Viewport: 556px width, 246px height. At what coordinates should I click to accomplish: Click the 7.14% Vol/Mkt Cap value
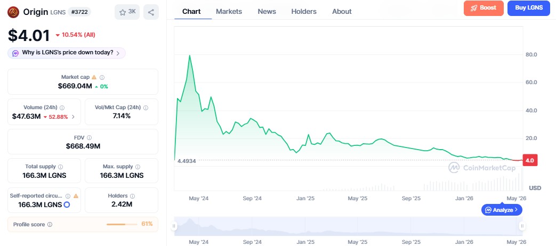[x=122, y=116]
